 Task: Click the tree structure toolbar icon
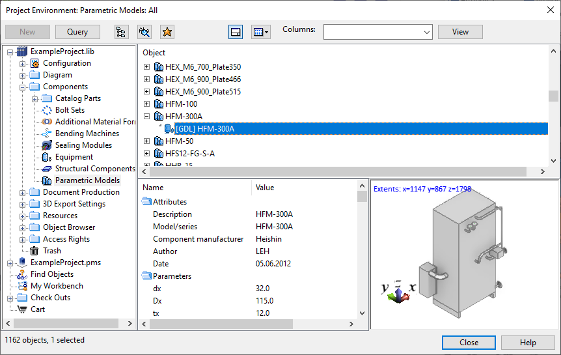[x=121, y=31]
